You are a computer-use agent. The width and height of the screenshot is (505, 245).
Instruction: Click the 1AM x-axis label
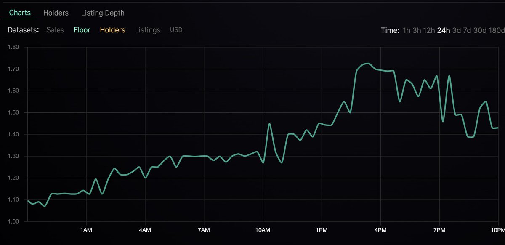(86, 230)
